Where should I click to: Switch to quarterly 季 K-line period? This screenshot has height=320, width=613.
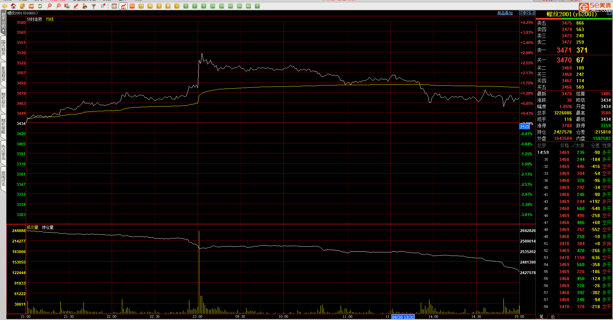tap(168, 6)
